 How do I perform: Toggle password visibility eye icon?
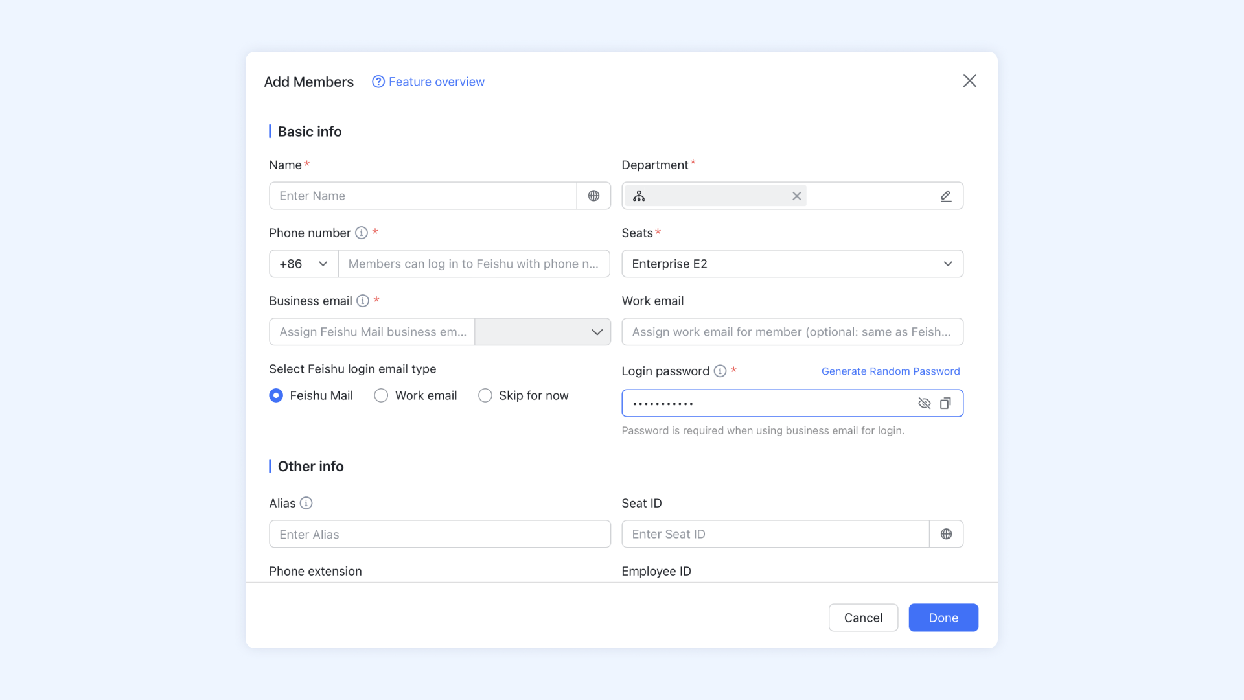click(x=925, y=403)
